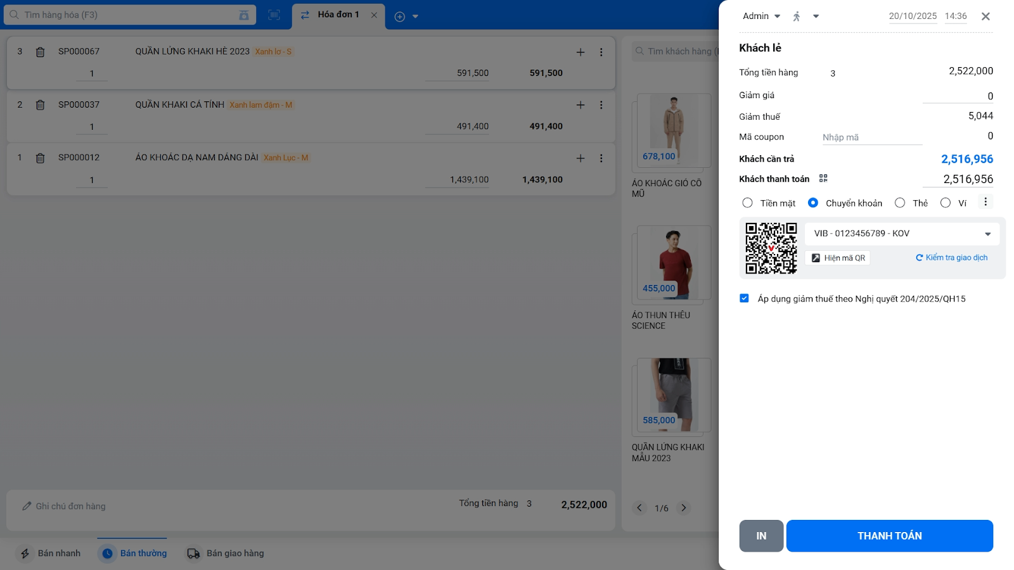Screen dimensions: 1014x570
Task: Delete the SP000037 line with its trash icon
Action: coord(40,105)
